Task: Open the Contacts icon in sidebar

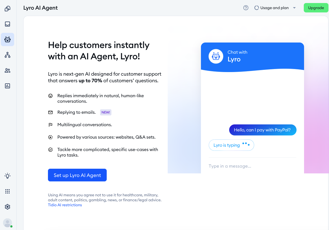Action: point(7,70)
